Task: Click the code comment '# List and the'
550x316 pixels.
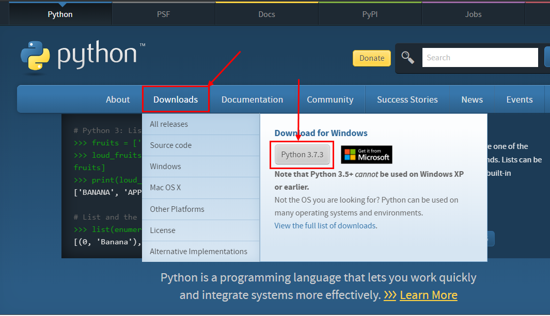Action: coord(105,217)
